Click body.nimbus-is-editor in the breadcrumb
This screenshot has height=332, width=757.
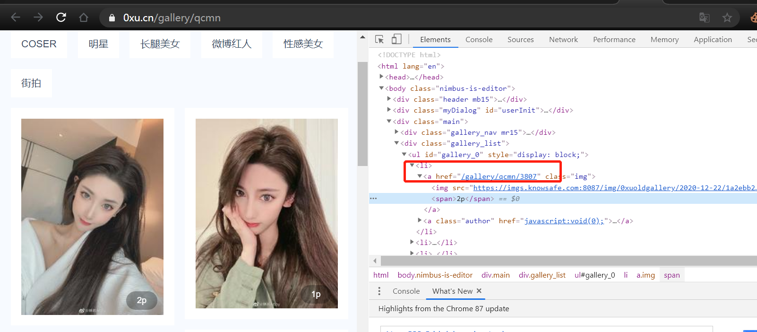click(x=435, y=275)
